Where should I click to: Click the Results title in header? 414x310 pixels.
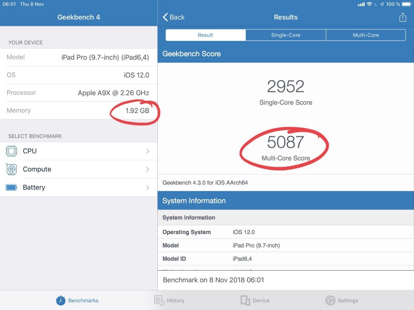click(x=286, y=17)
